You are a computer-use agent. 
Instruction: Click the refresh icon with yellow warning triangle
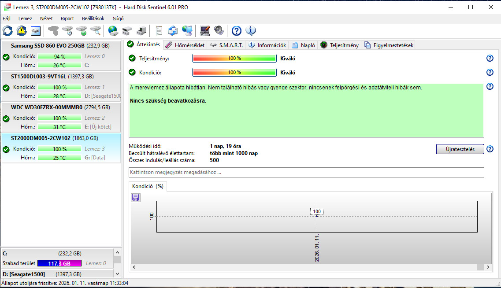point(22,31)
